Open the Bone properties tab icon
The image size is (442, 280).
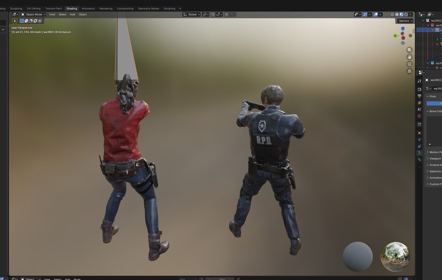419,159
